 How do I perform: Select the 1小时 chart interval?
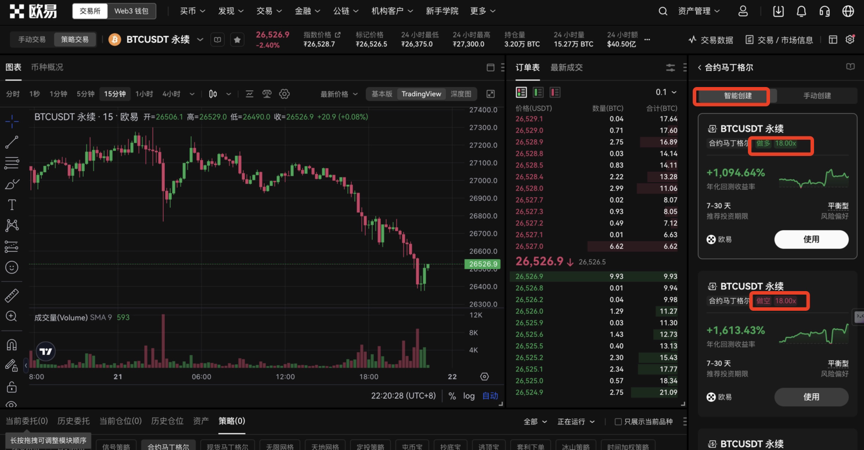[144, 94]
